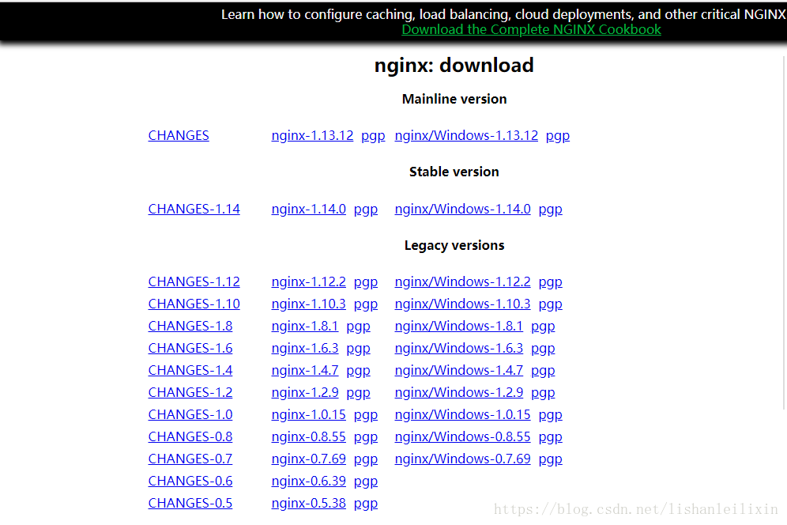
Task: Open CHANGES-0.5 link
Action: (x=190, y=503)
